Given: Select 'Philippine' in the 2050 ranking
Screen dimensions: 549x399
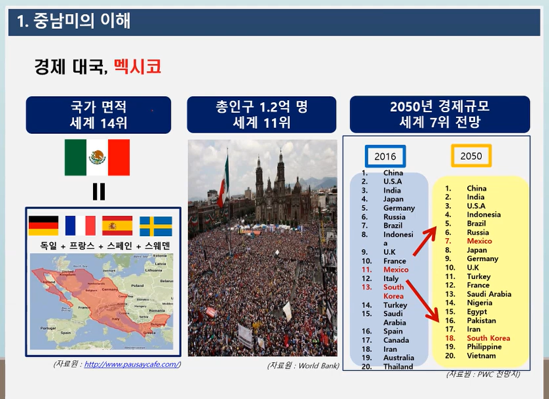Looking at the screenshot, I should [484, 347].
